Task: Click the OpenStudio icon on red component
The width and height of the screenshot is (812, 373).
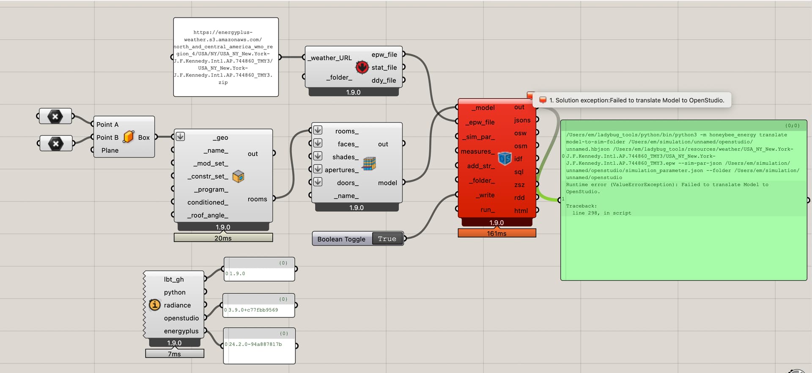Action: coord(505,158)
